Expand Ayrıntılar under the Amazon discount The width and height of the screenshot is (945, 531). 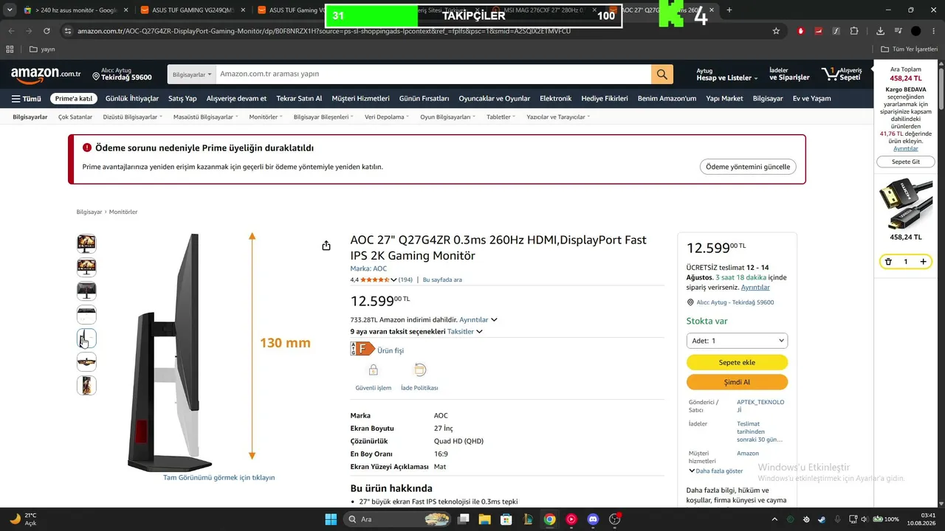[478, 320]
